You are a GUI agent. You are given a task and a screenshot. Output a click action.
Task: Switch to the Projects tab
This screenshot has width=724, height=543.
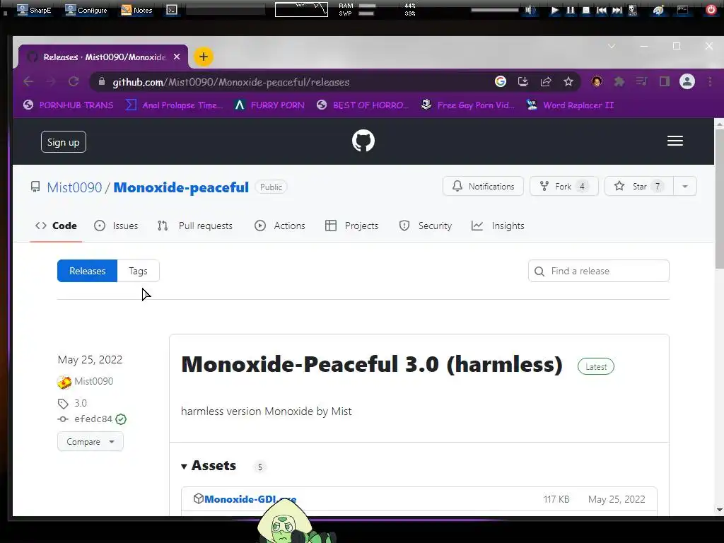pyautogui.click(x=352, y=226)
